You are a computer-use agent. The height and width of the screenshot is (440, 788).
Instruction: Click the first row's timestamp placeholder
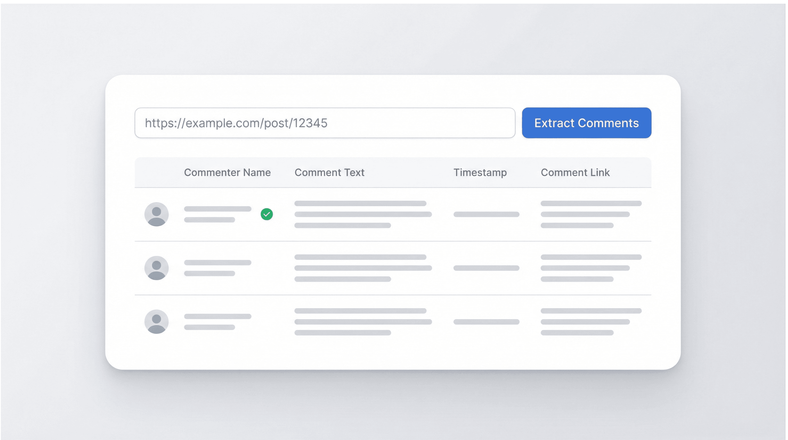486,214
